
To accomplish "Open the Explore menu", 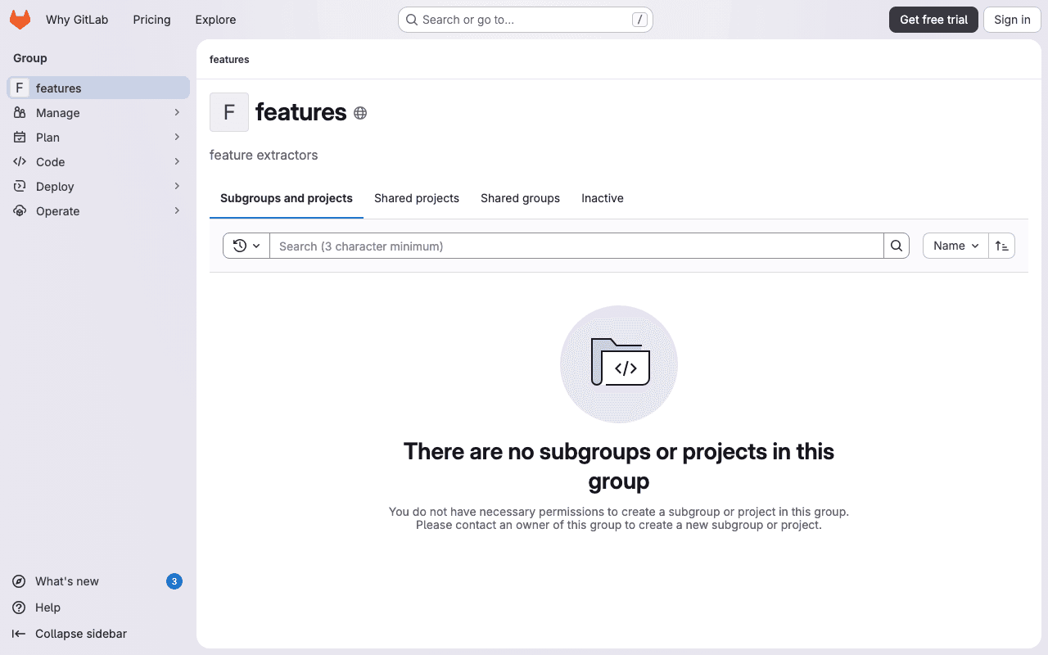I will coord(215,19).
